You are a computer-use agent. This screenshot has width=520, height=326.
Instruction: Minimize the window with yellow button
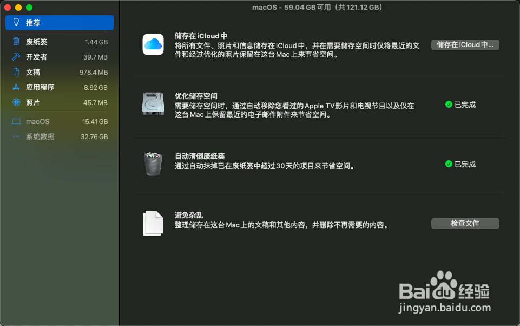(18, 7)
